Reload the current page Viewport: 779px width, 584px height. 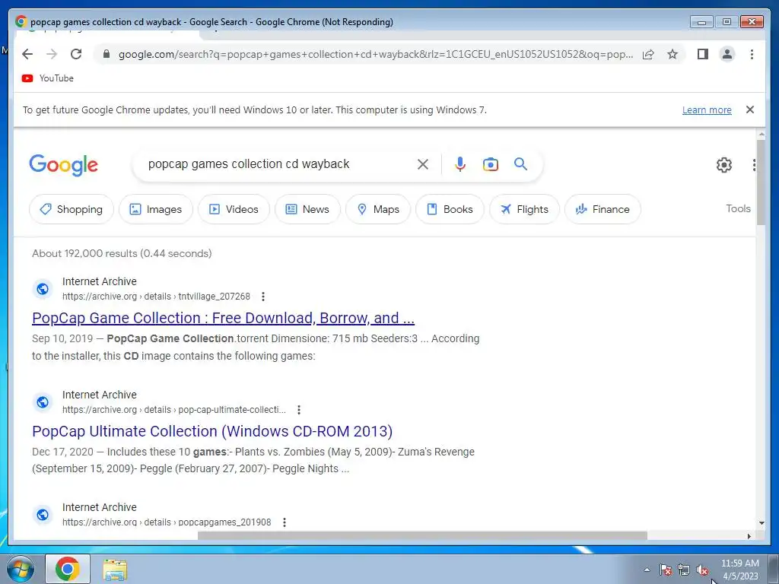pyautogui.click(x=76, y=54)
